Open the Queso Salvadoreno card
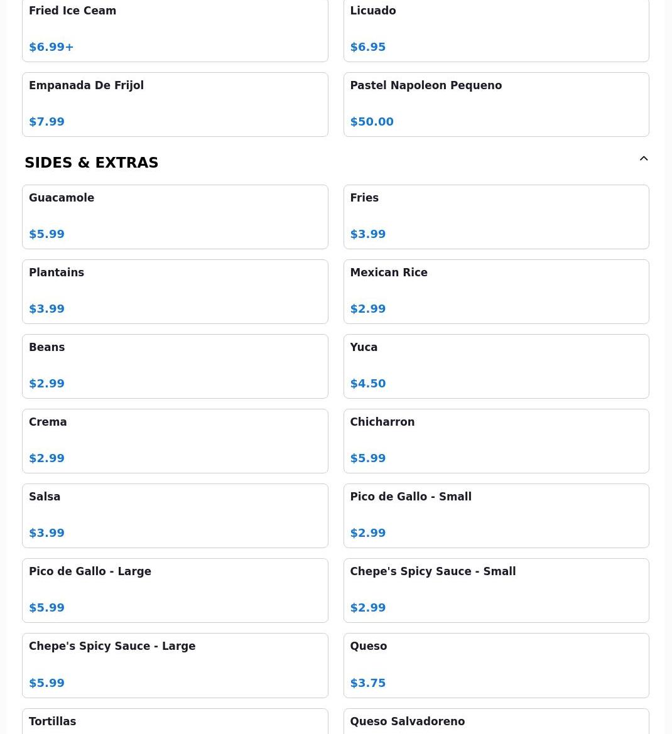The image size is (672, 734). click(496, 721)
